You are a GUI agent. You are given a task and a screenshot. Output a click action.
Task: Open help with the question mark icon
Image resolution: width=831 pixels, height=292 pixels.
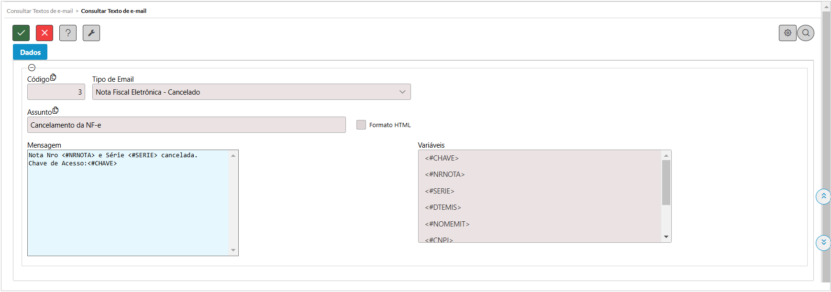coord(68,33)
